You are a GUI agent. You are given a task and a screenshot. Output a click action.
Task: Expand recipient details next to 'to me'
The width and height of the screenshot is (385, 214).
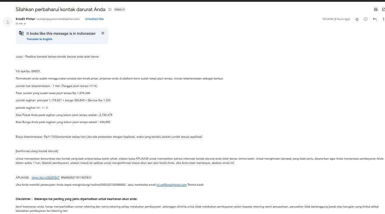(x=25, y=24)
